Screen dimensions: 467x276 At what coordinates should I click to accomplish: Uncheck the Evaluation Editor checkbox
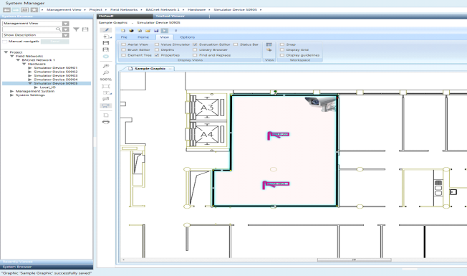[x=195, y=44]
